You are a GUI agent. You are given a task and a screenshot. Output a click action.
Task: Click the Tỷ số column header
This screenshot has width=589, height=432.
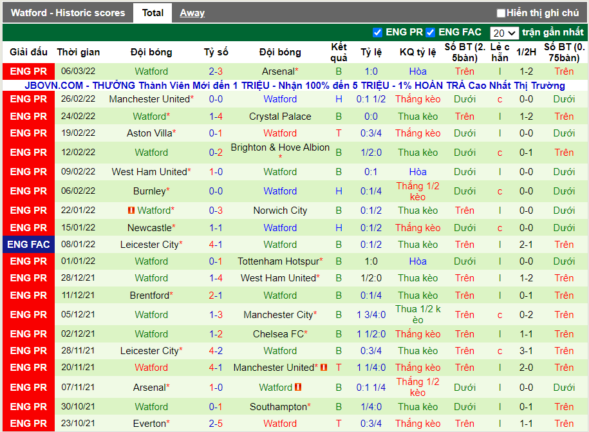pyautogui.click(x=216, y=52)
